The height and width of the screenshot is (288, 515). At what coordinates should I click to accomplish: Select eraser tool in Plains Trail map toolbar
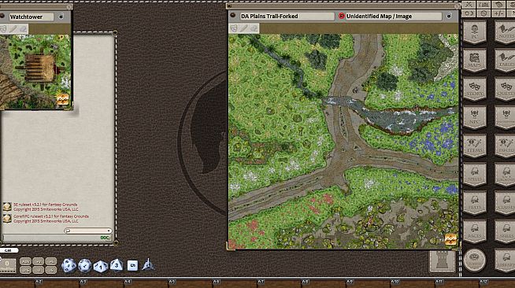[254, 28]
